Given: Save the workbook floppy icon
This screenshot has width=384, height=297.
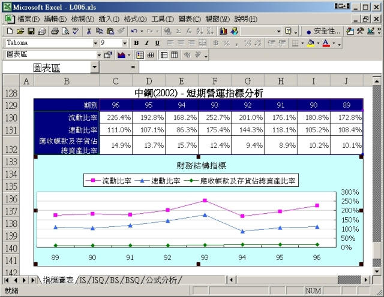Looking at the screenshot, I should click(31, 31).
